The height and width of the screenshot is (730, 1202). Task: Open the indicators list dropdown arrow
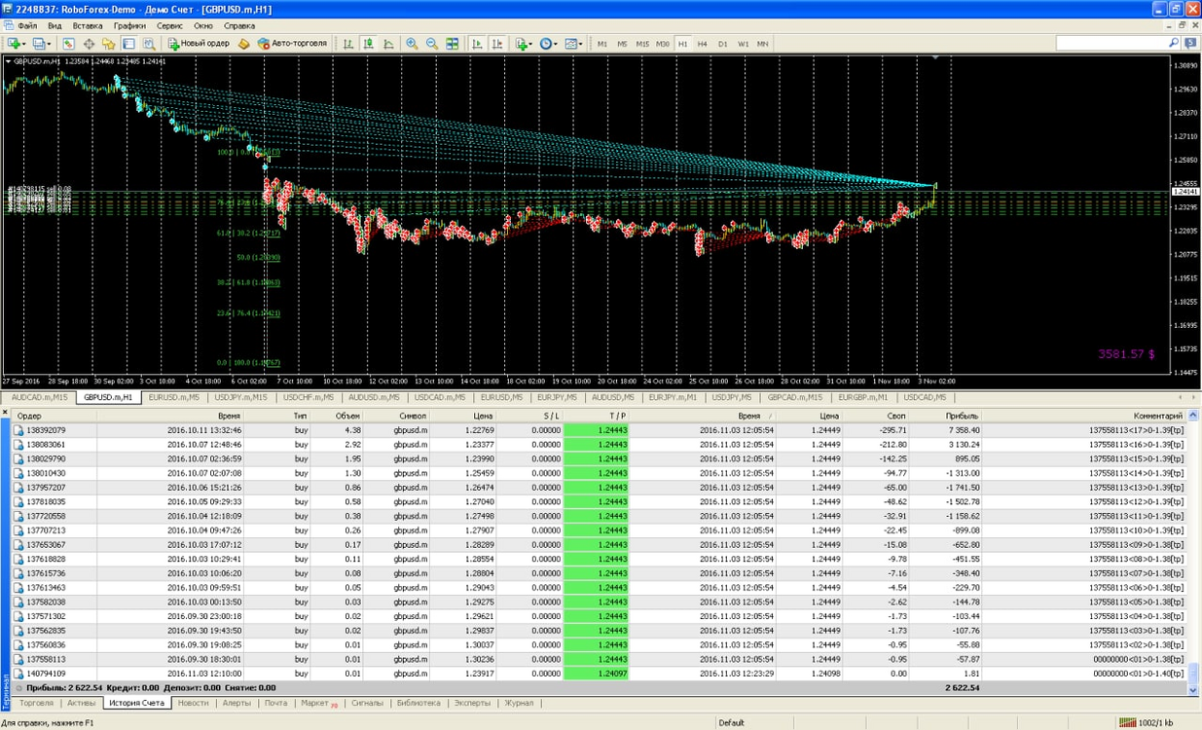tap(532, 44)
